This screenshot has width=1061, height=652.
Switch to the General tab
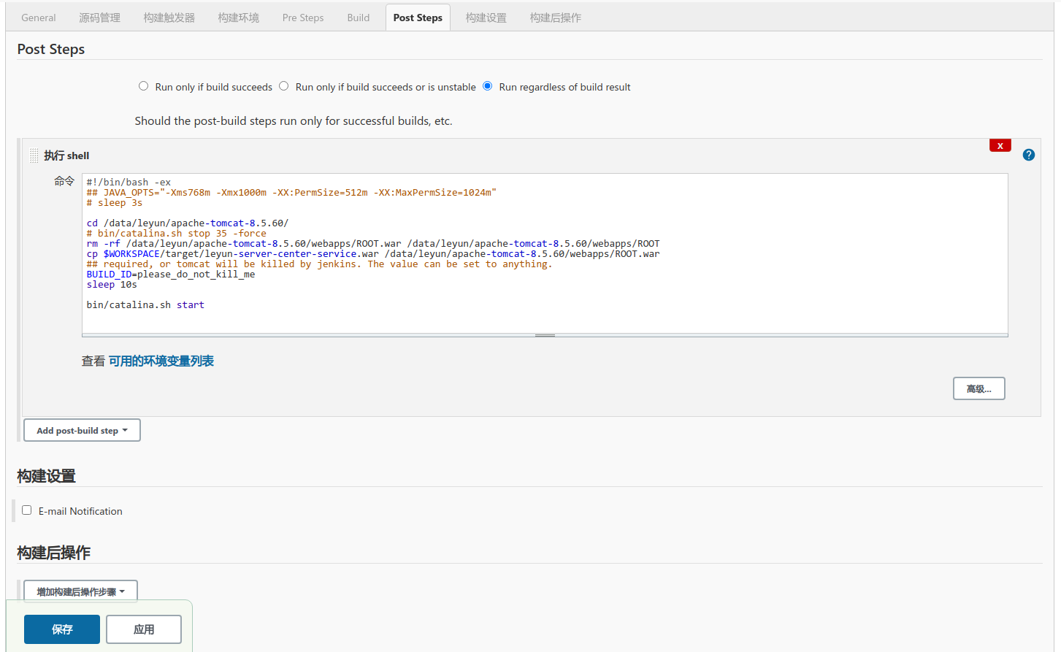click(39, 18)
